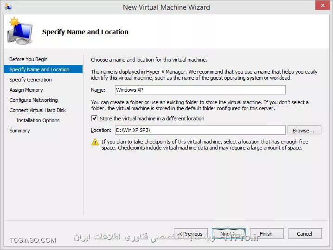Screen dimensions: 333x250
Task: Focus the Name field containing Windows XP
Action: pos(200,90)
